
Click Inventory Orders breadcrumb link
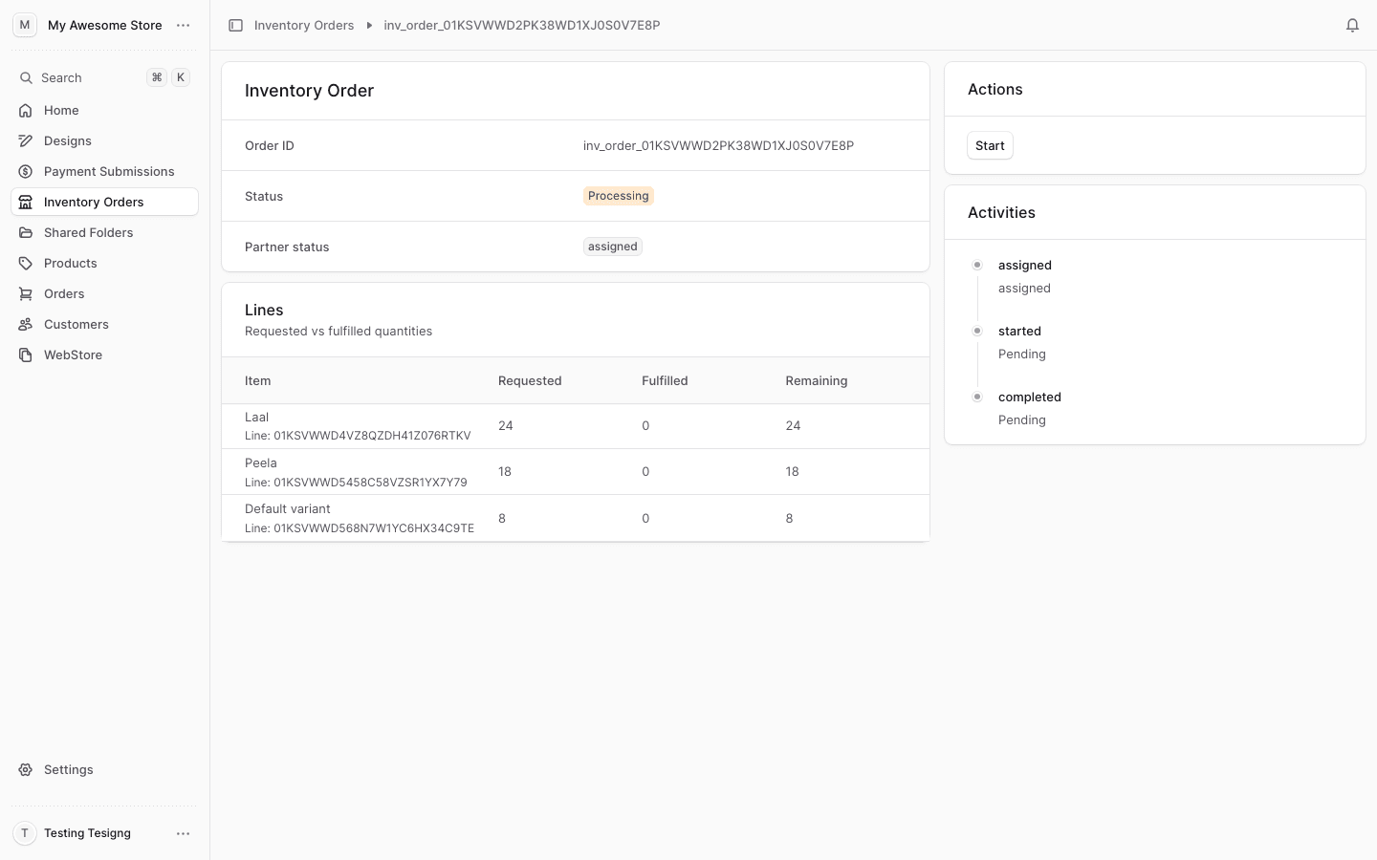[x=304, y=26]
